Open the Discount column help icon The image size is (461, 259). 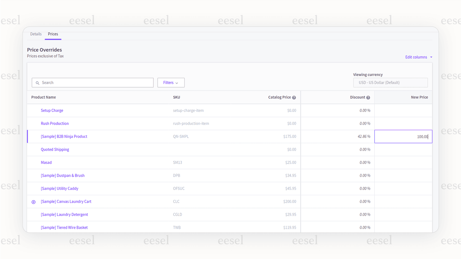point(368,97)
